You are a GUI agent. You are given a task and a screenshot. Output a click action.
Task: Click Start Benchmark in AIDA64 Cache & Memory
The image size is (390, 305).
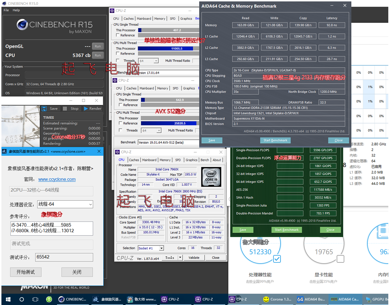click(x=275, y=140)
